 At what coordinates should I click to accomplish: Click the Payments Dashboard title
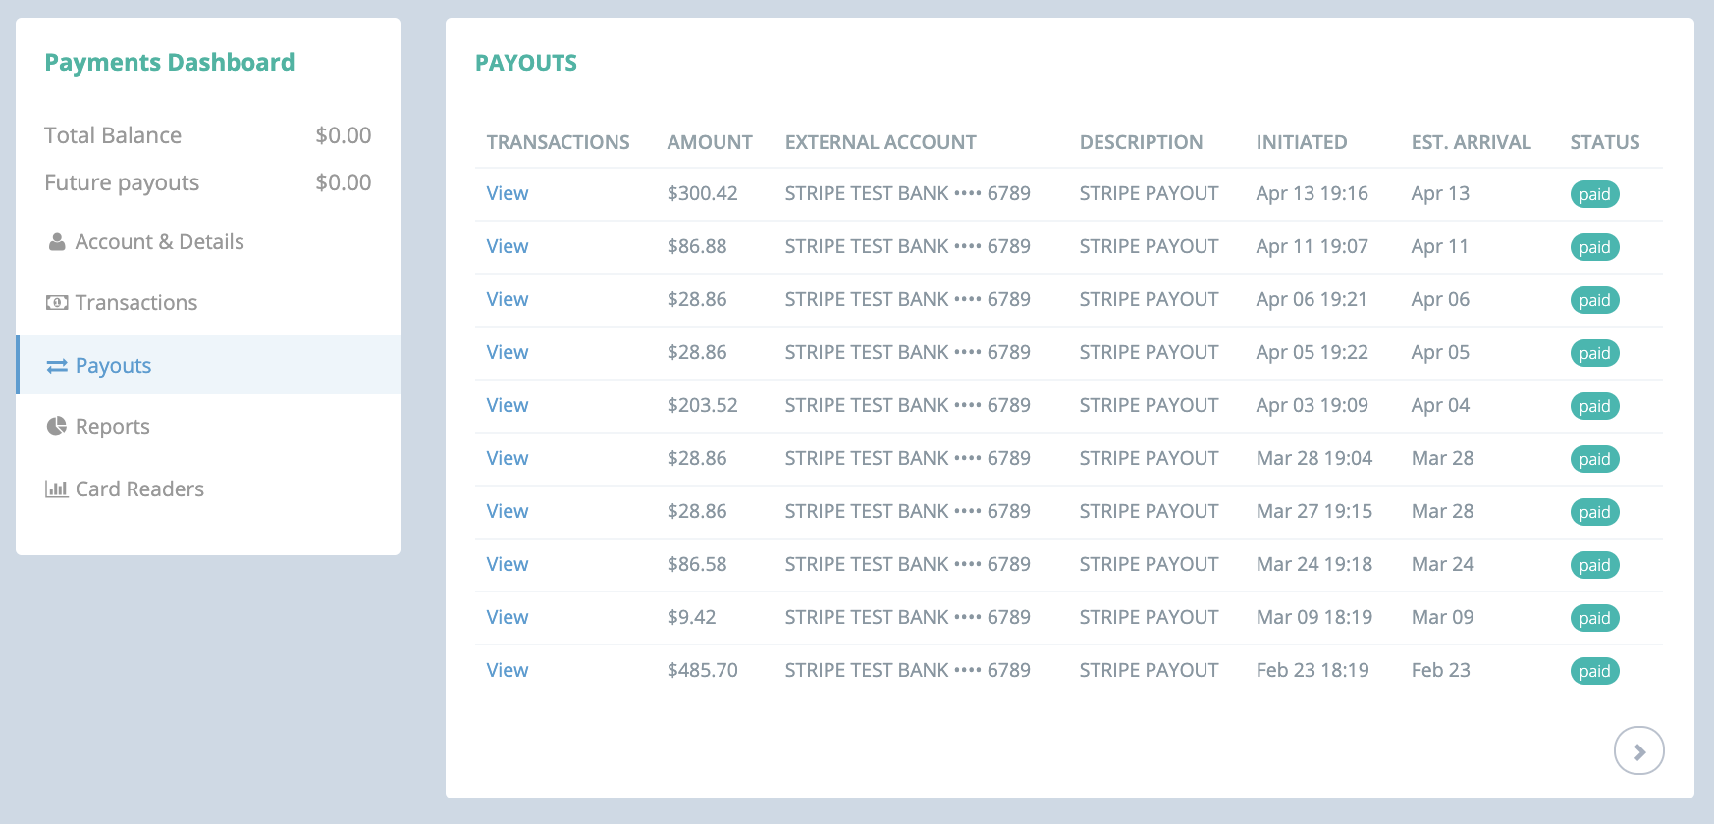tap(170, 62)
